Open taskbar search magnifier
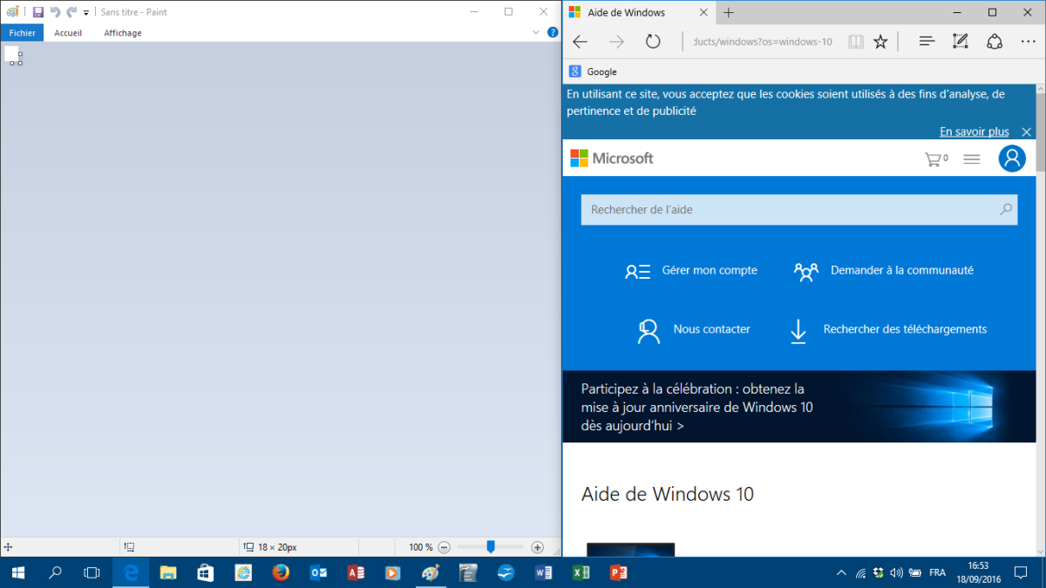Screen dimensions: 1046x588 coord(55,573)
